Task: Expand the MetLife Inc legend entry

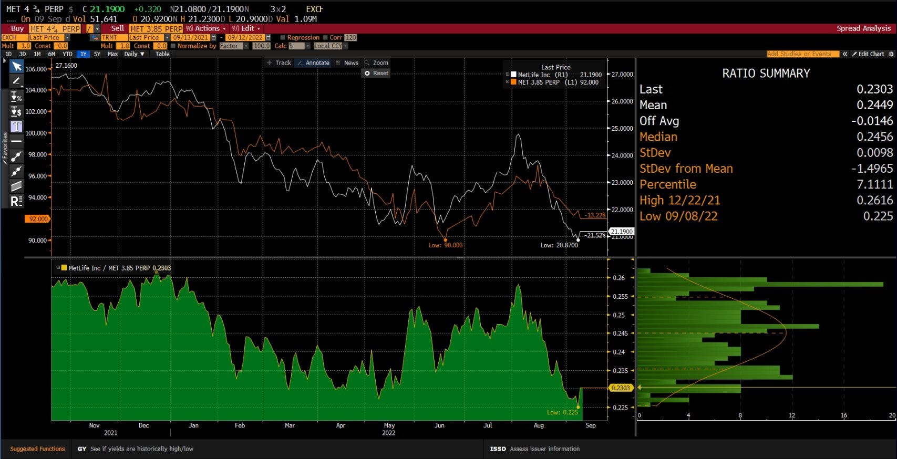Action: click(508, 75)
